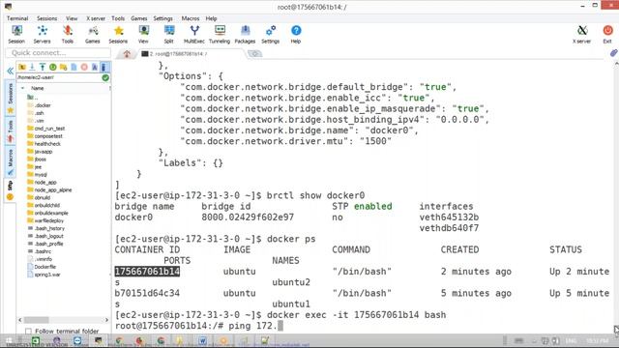Image resolution: width=619 pixels, height=348 pixels.
Task: Select the Tools vertical sidebar tab
Action: click(x=11, y=130)
